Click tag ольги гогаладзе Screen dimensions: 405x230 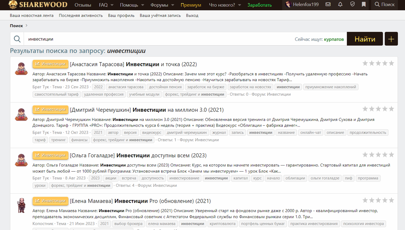325,178
